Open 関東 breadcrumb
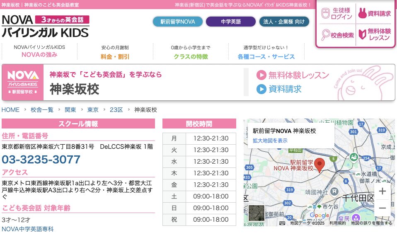 70,110
